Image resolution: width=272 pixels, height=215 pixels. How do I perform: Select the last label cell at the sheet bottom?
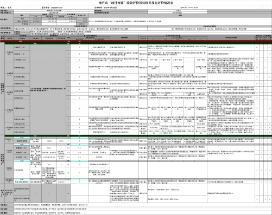click(7, 213)
